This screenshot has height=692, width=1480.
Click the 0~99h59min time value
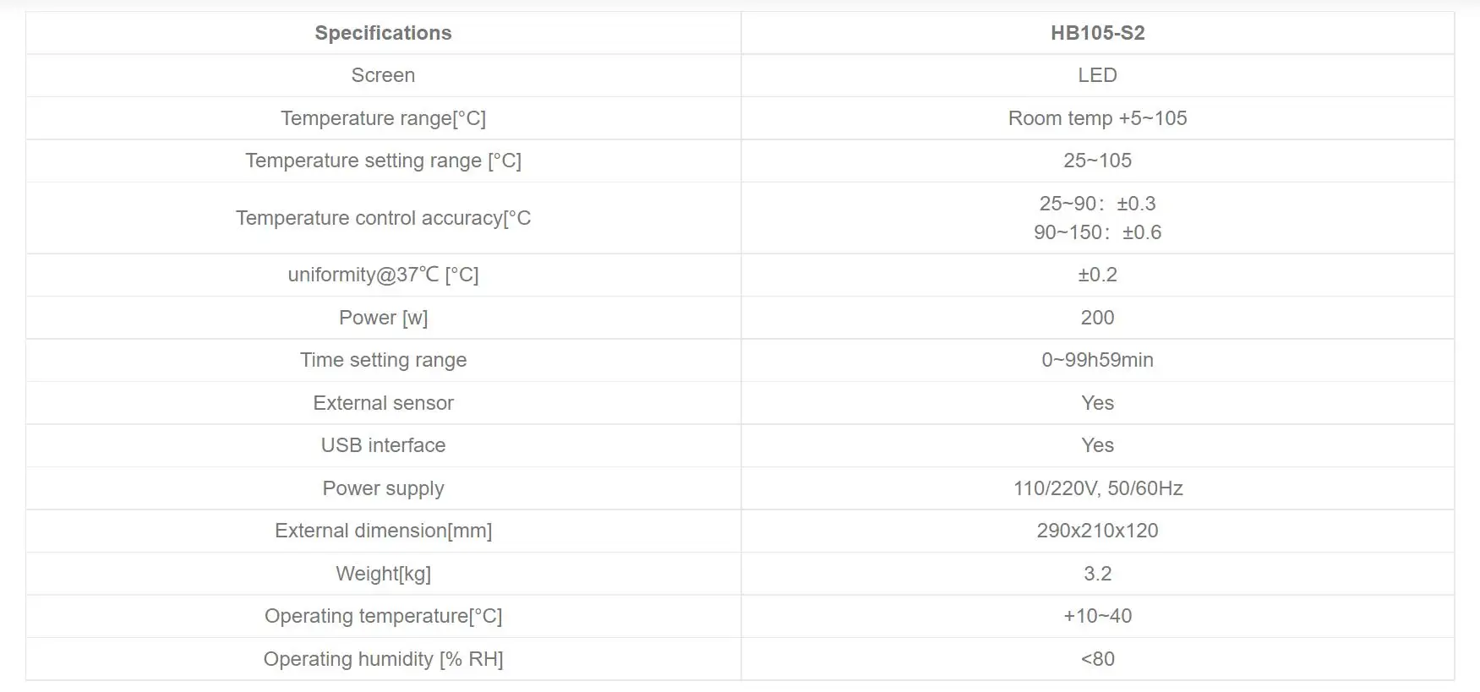tap(1097, 360)
